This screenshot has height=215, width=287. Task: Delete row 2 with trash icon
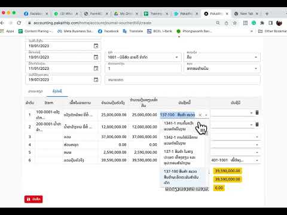(257, 124)
